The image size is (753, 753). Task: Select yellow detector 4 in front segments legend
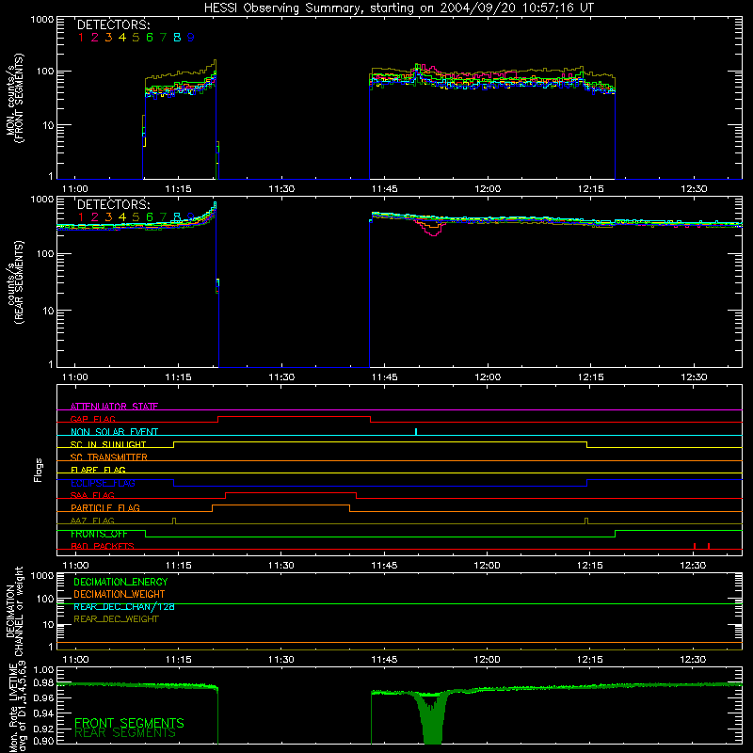click(122, 38)
